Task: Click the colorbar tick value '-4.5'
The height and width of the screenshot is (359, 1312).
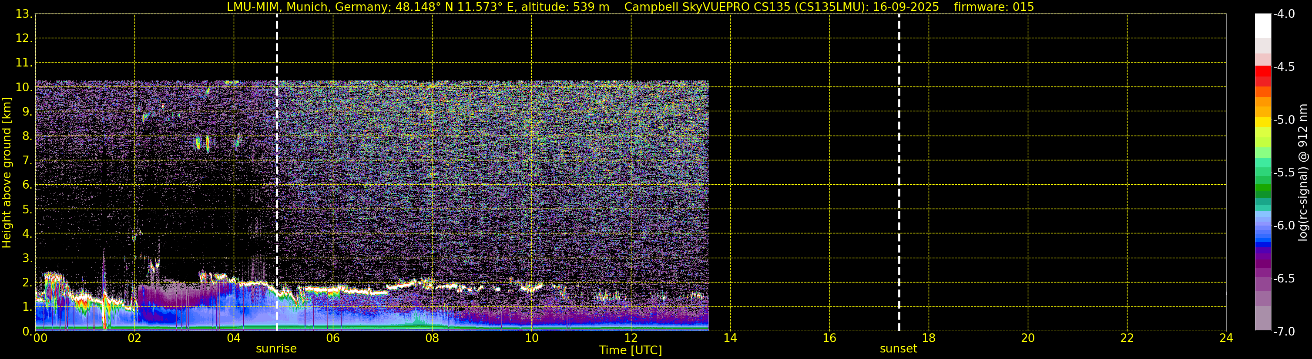Action: pyautogui.click(x=1284, y=66)
